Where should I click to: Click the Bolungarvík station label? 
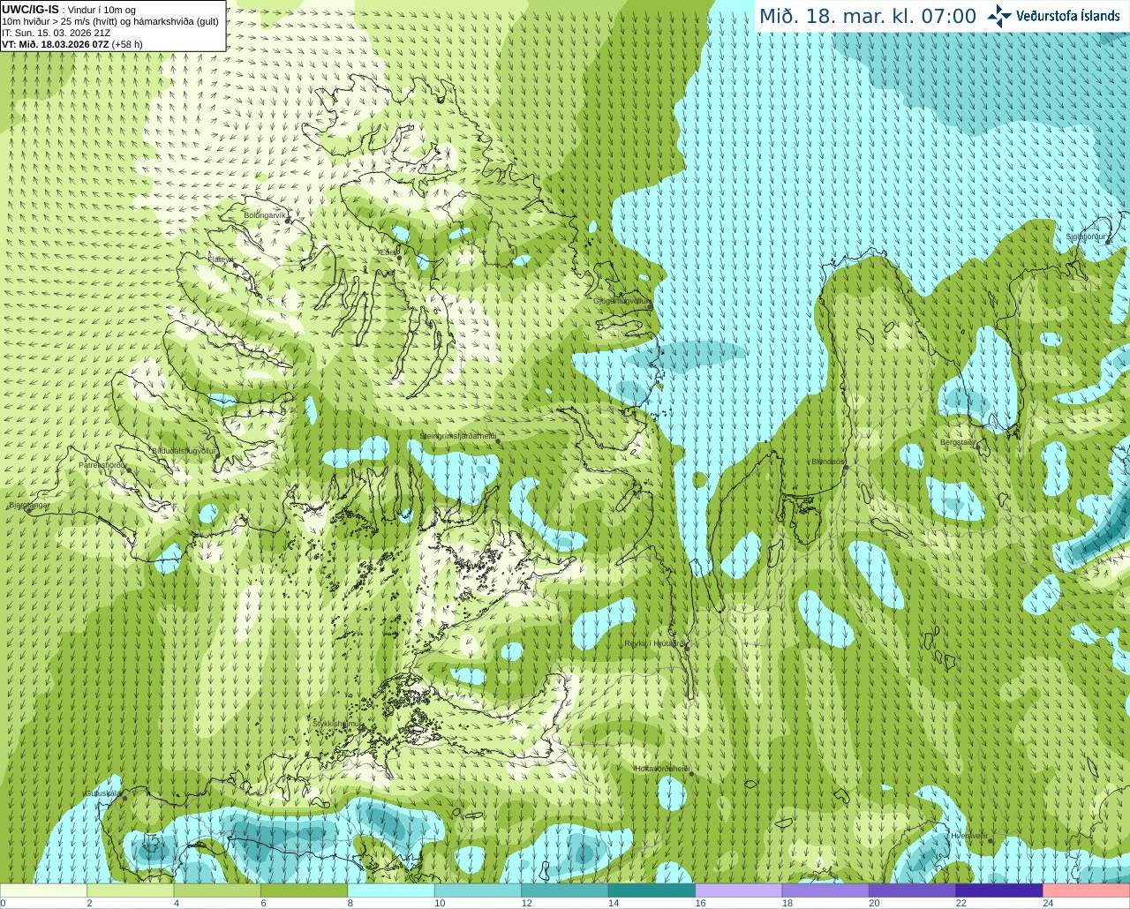[264, 214]
